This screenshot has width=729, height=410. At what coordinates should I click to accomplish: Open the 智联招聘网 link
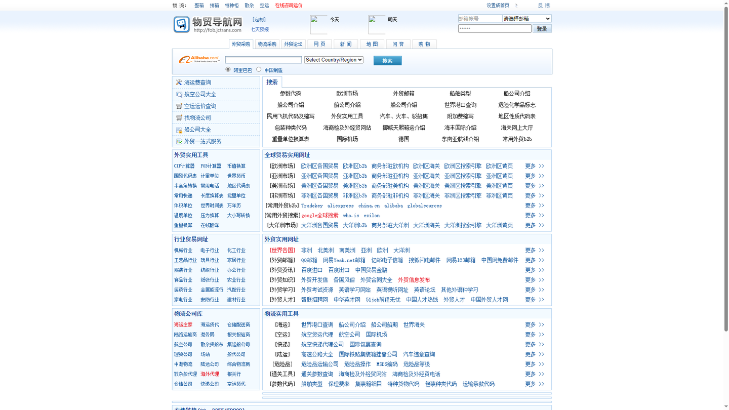314,300
